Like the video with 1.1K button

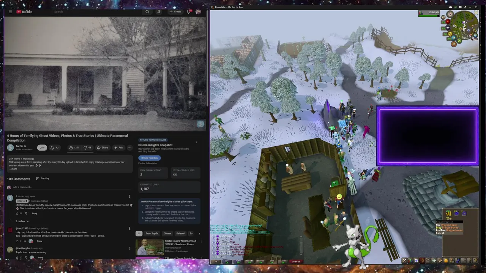point(74,147)
